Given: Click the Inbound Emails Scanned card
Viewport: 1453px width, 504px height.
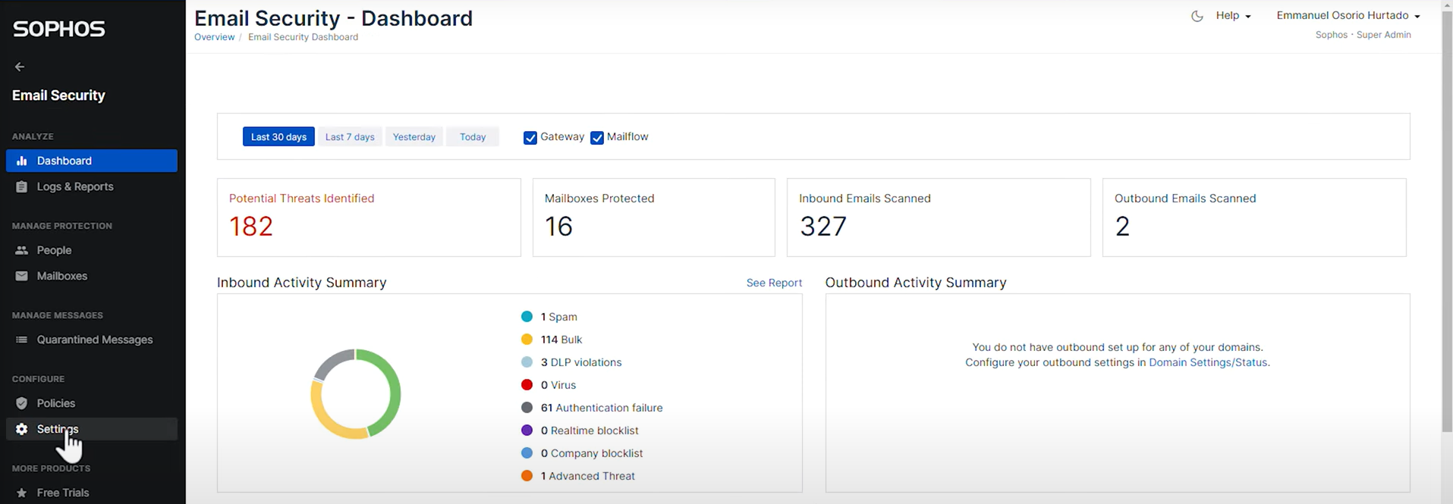Looking at the screenshot, I should 939,218.
